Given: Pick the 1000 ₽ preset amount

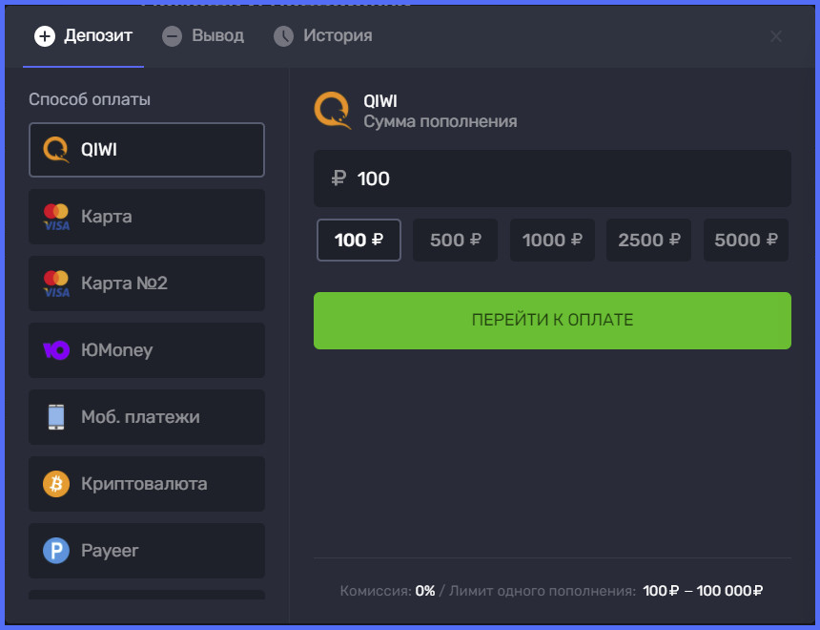Looking at the screenshot, I should [x=552, y=240].
